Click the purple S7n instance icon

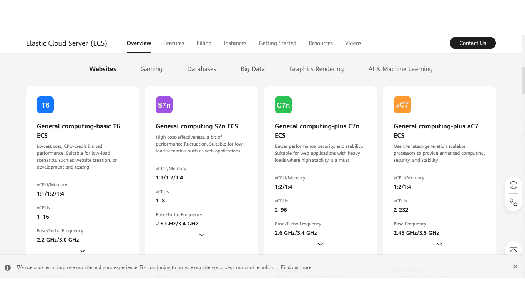[164, 105]
